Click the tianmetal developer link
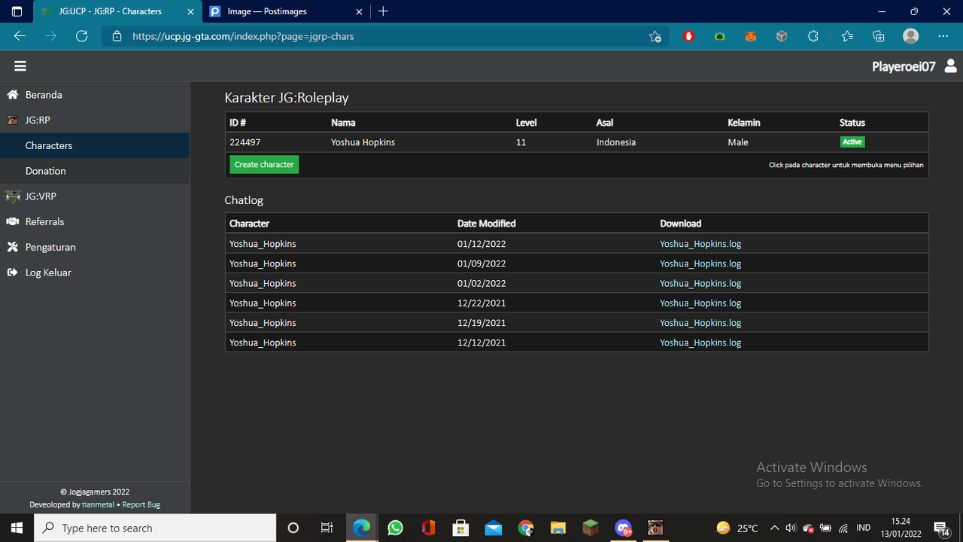 pyautogui.click(x=98, y=505)
